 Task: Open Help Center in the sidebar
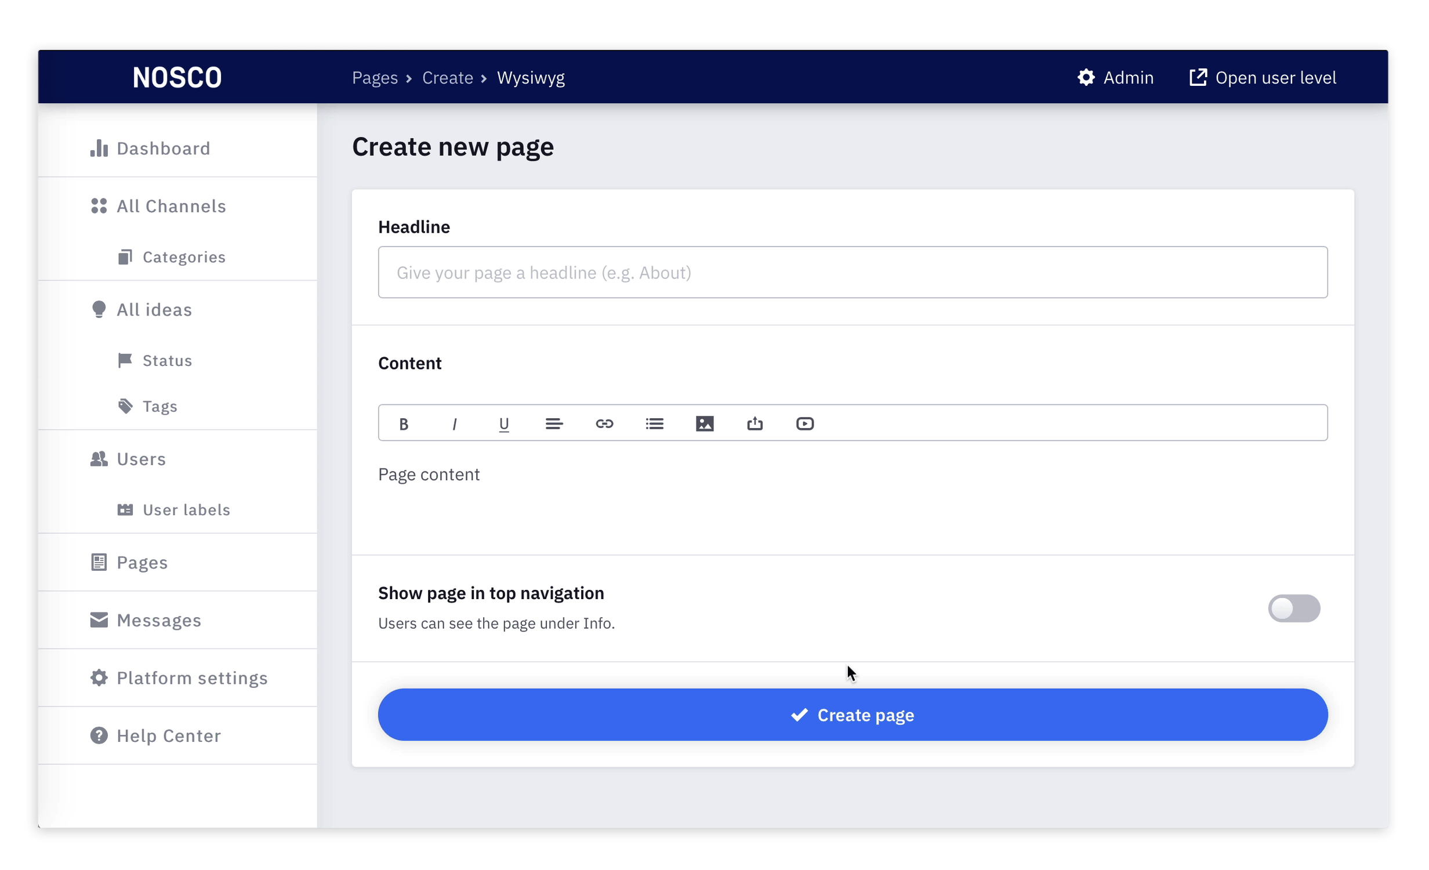[169, 735]
